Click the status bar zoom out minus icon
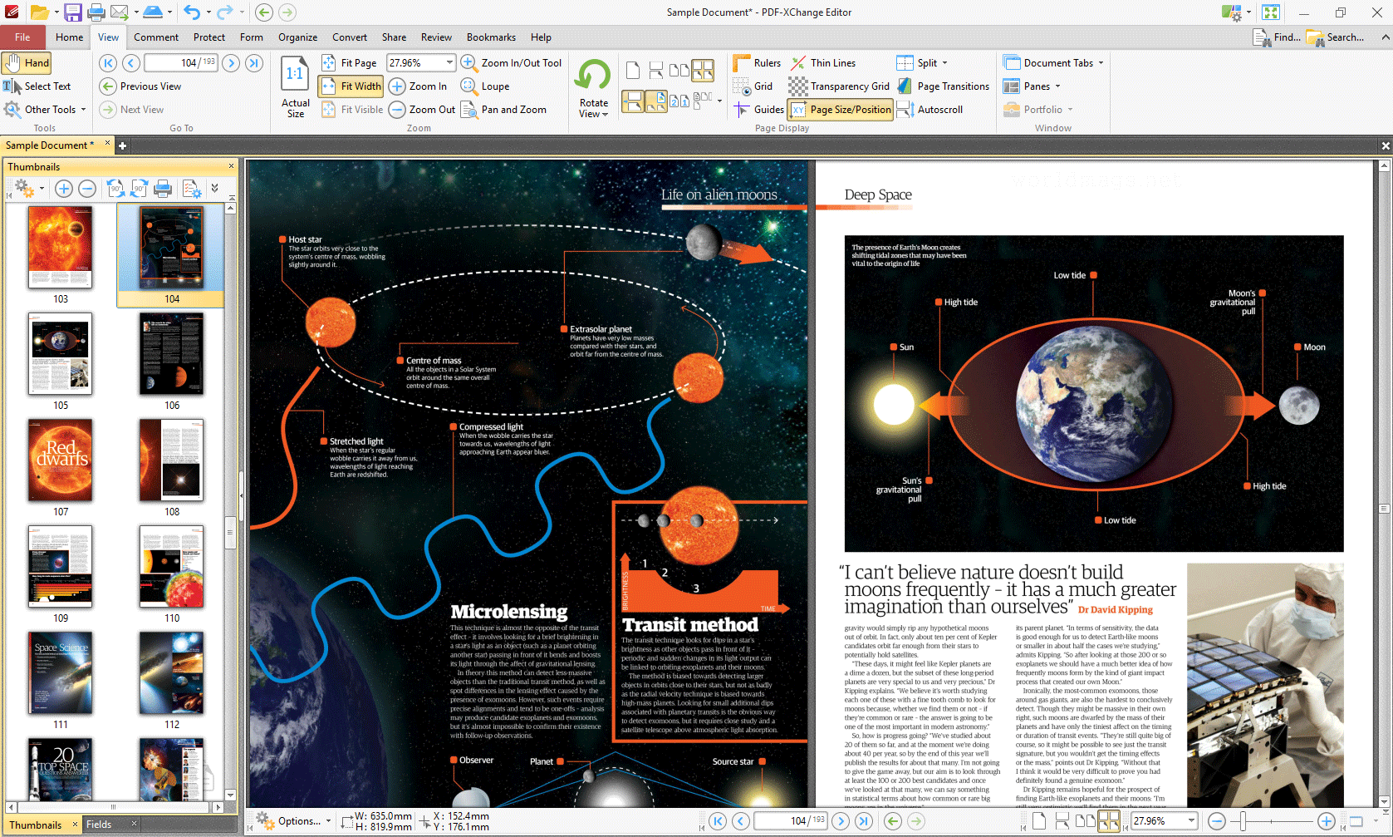The image size is (1393, 837). pos(1217,821)
